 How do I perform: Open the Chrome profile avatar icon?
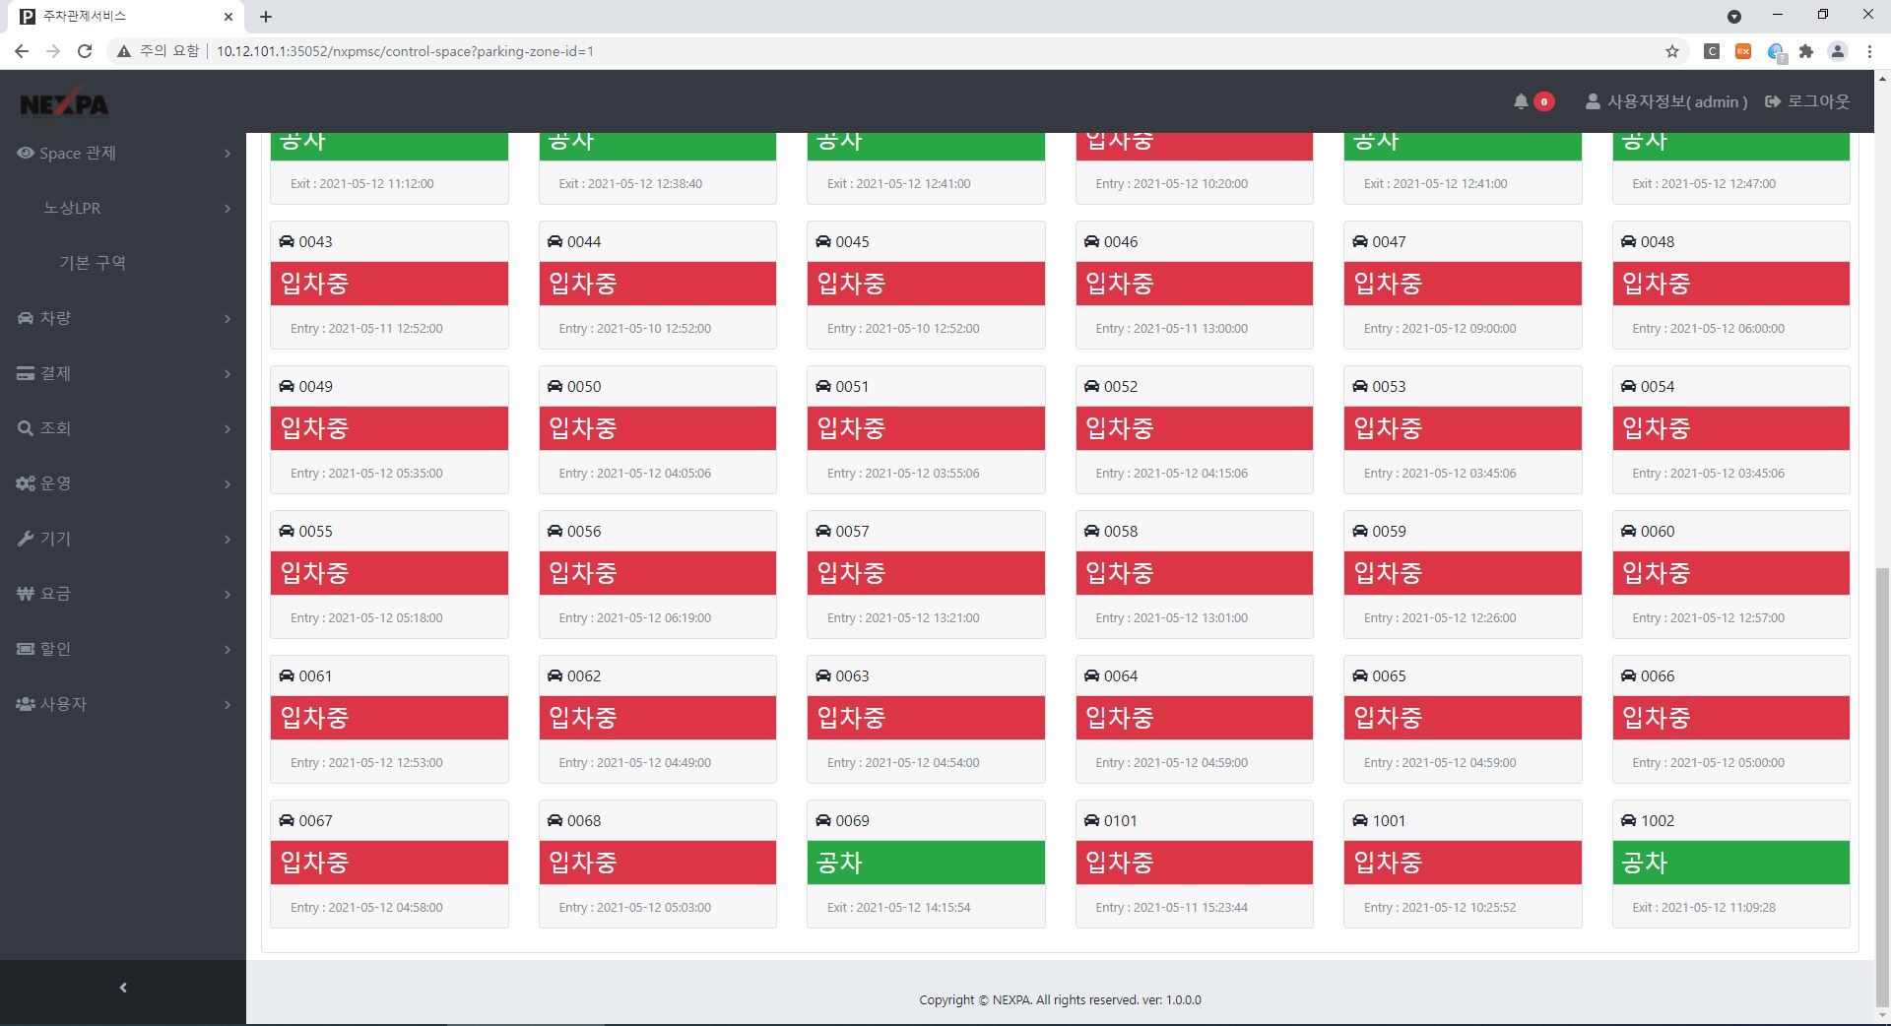pos(1838,51)
